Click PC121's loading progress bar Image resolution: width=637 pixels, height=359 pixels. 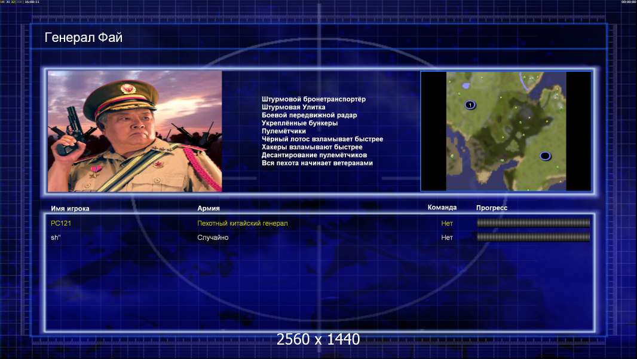(x=534, y=223)
